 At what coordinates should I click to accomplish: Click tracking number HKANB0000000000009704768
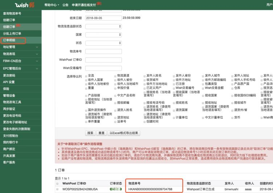150,189
